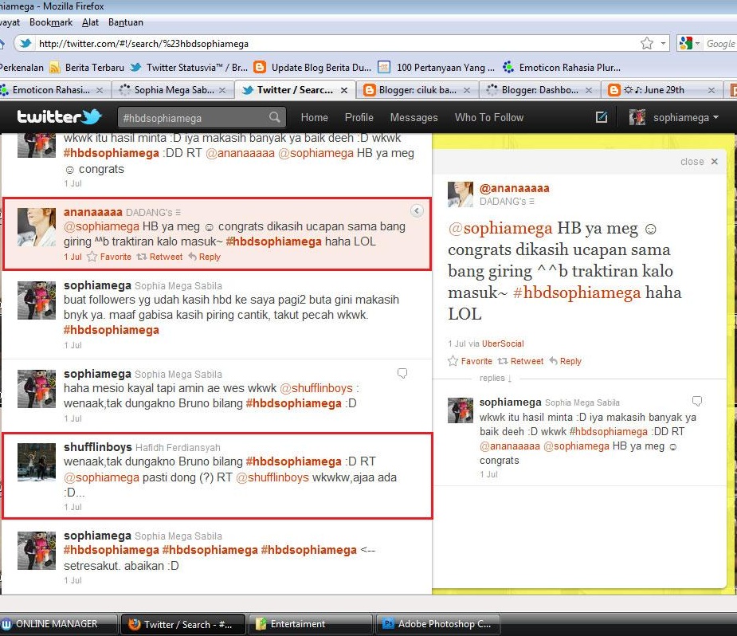Switch to Blogger: Dashbo tab
This screenshot has height=636, width=737.
click(539, 90)
